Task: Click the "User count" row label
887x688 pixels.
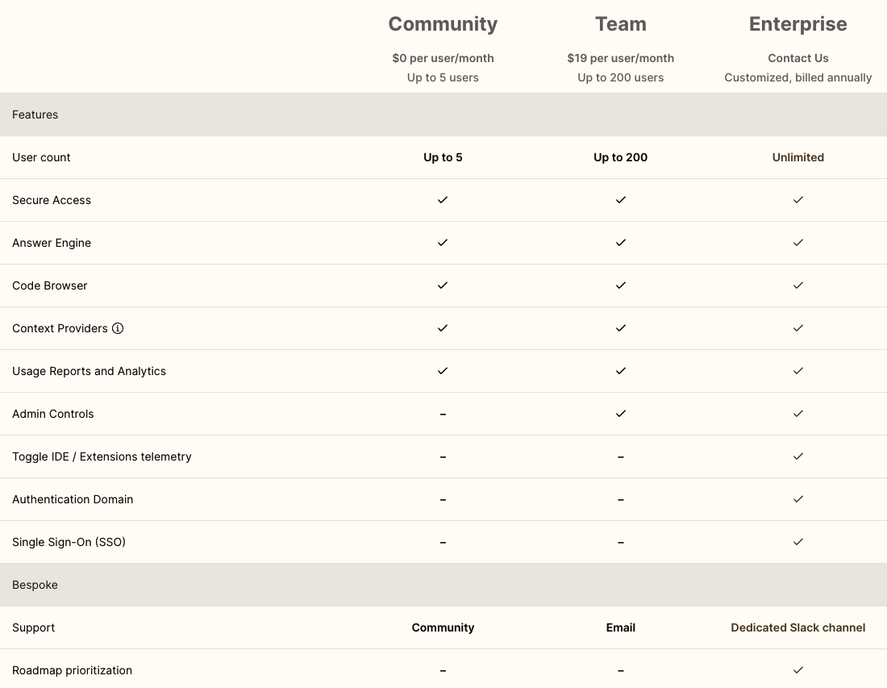Action: 41,157
